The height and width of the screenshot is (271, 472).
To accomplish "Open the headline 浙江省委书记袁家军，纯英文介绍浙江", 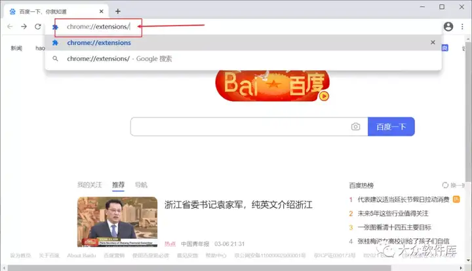I will [x=239, y=205].
